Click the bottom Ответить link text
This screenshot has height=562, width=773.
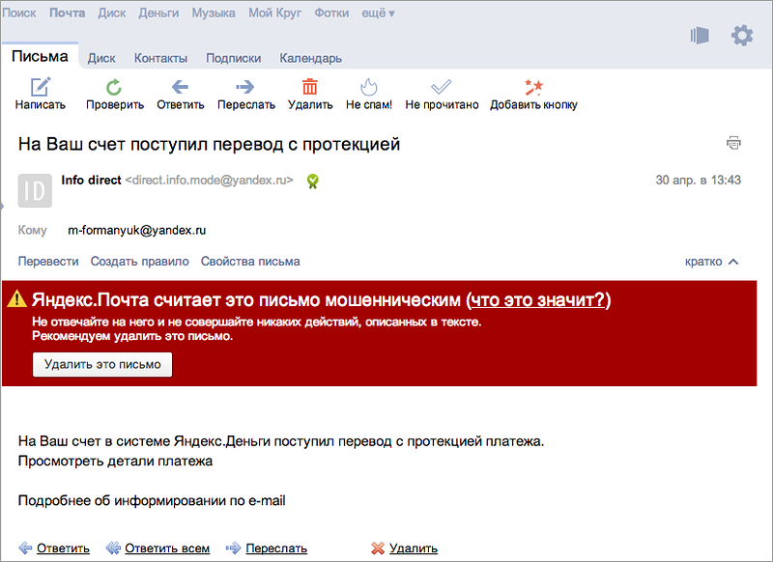[63, 548]
